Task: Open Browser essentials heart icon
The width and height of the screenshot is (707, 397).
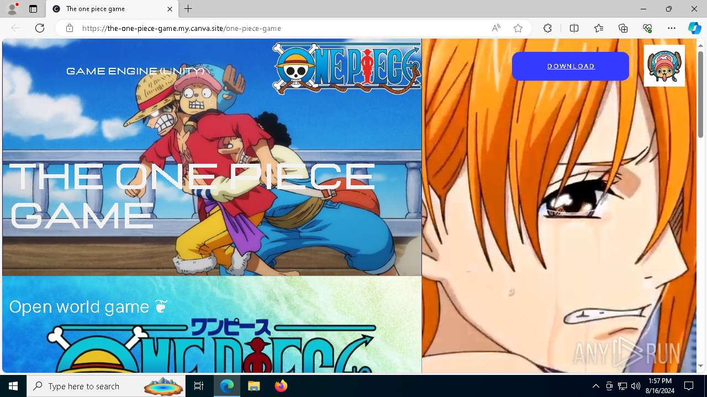Action: click(647, 28)
